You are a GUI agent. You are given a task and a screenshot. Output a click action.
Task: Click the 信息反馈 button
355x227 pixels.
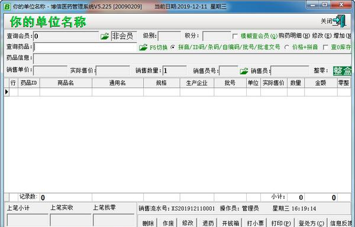point(341,223)
